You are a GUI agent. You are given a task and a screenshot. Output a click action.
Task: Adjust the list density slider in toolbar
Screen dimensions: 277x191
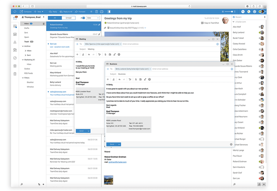coord(229,12)
